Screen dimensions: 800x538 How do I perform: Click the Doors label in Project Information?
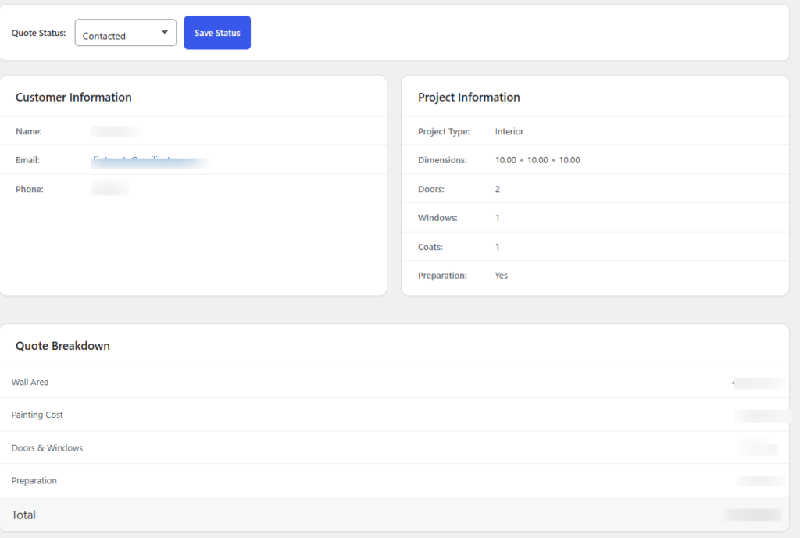[x=431, y=189]
